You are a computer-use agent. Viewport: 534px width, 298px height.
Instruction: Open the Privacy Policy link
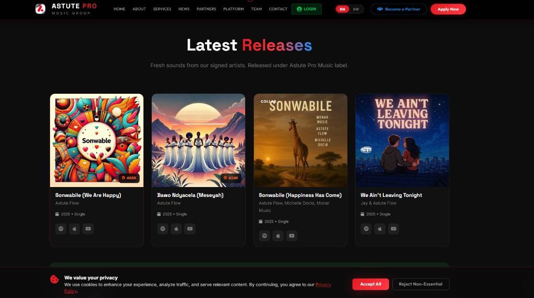point(323,285)
